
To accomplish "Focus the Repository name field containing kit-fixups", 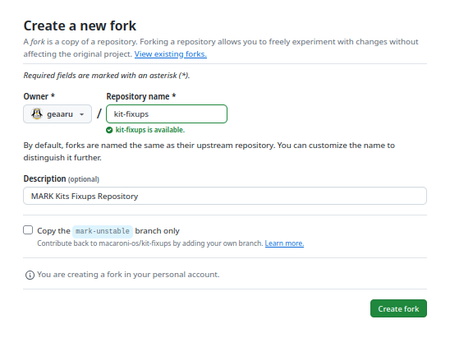I will 167,113.
